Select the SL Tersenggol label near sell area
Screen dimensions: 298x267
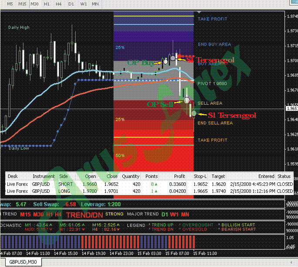point(231,115)
